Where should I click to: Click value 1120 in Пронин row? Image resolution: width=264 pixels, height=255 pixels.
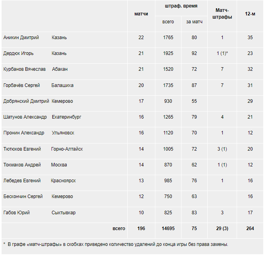coord(168,133)
